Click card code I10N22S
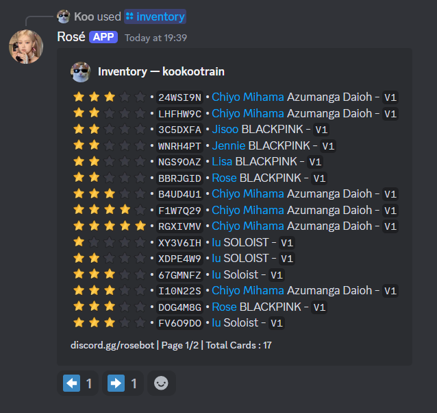The height and width of the screenshot is (413, 437). pos(179,291)
